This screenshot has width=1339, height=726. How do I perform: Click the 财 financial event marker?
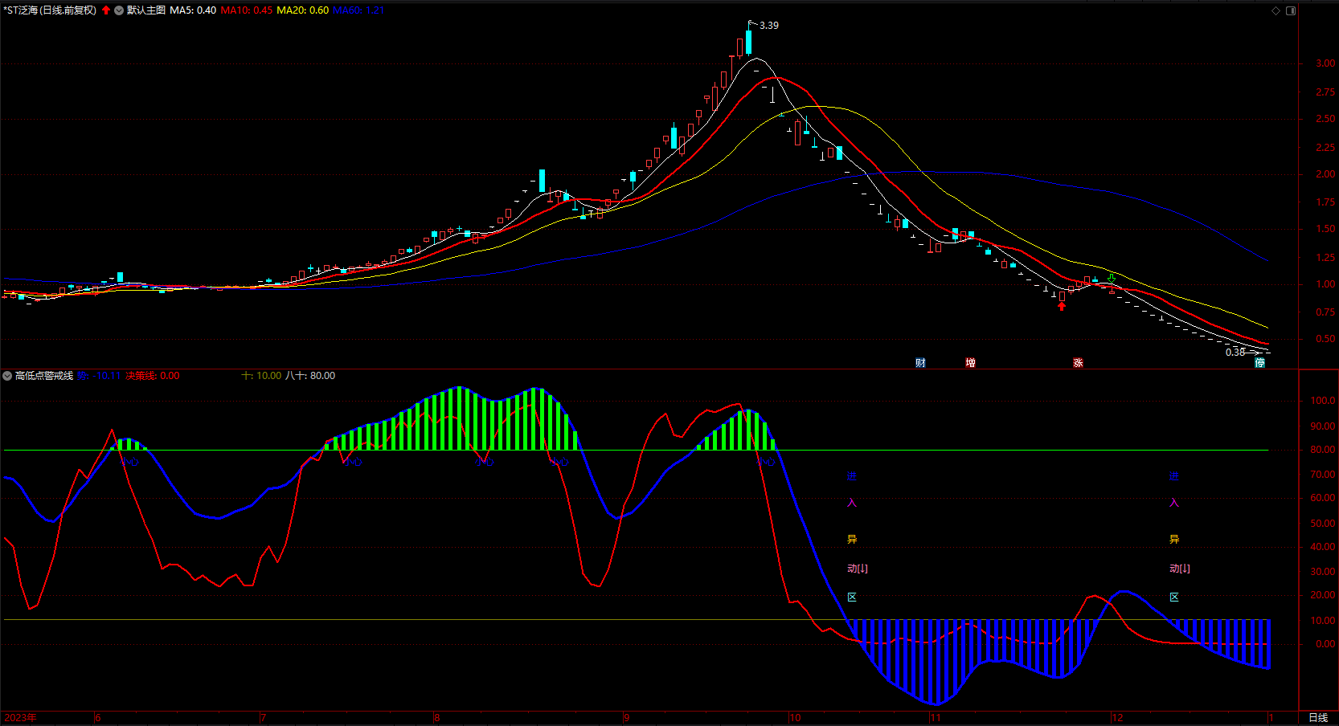[920, 363]
